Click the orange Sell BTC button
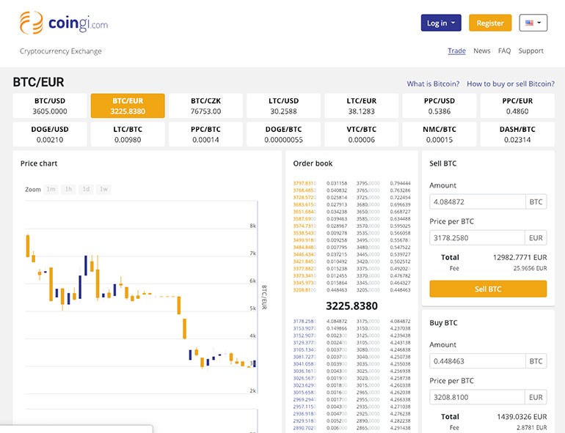 (x=488, y=289)
